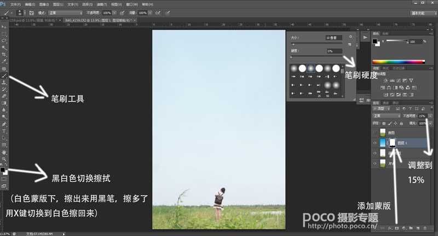The image size is (438, 236).
Task: Add a Curves adjustment layer
Action: tap(399, 80)
